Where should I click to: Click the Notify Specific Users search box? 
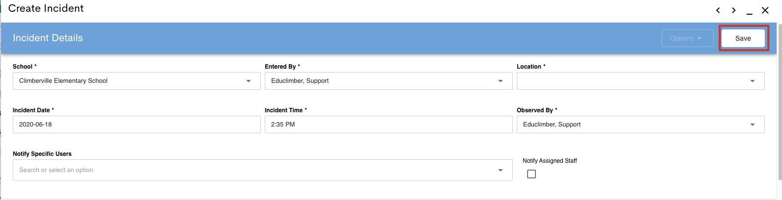pos(263,170)
